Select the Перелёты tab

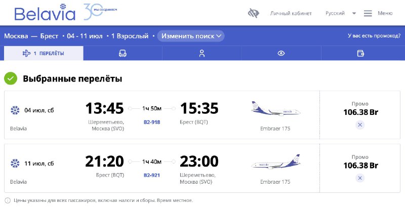[x=44, y=53]
